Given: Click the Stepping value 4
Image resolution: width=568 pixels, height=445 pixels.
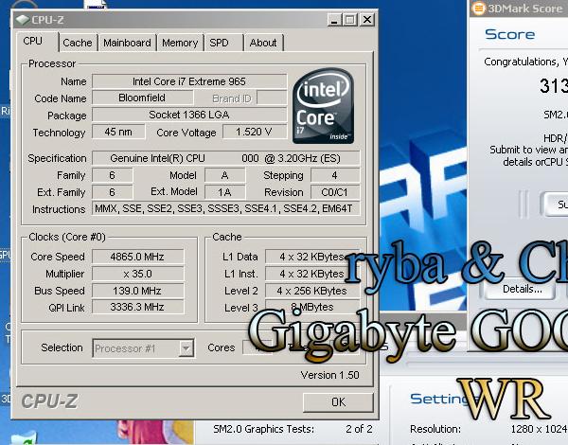Looking at the screenshot, I should pos(335,175).
